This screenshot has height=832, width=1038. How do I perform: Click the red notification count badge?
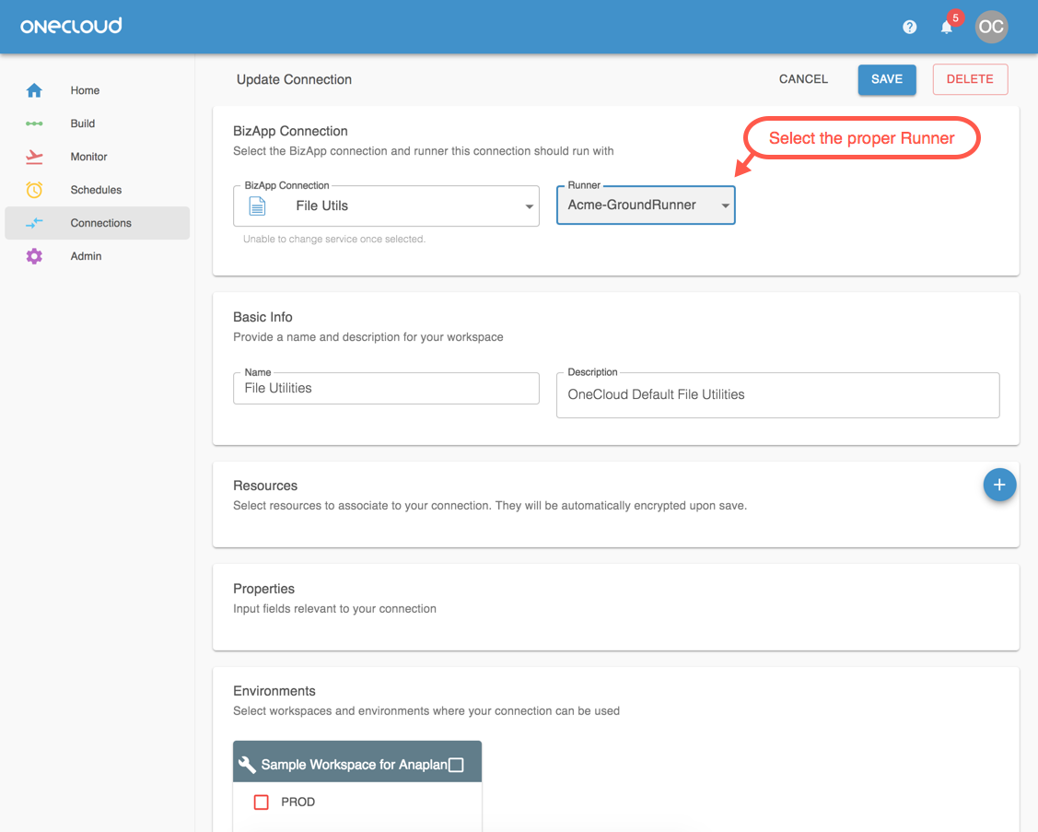(955, 18)
